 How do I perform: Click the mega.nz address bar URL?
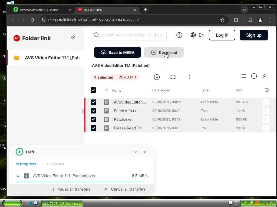pyautogui.click(x=94, y=20)
